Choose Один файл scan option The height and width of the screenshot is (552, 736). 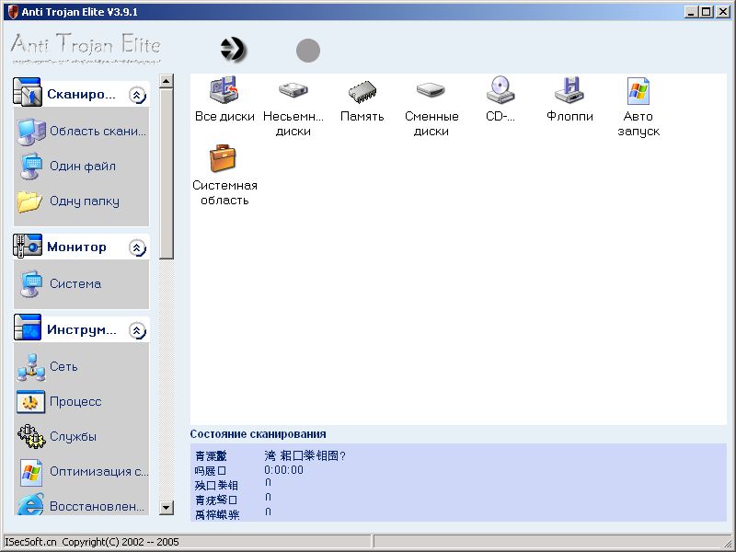67,167
